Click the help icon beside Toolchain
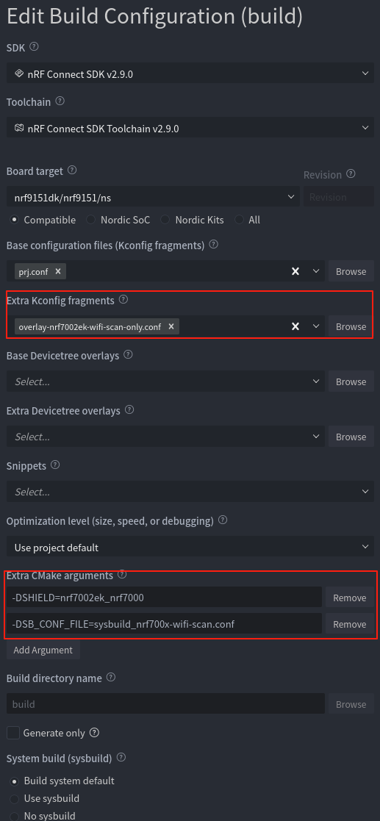This screenshot has width=380, height=821. (60, 101)
